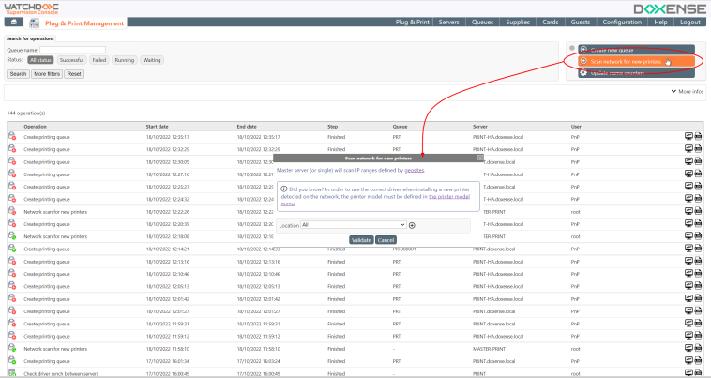The height and width of the screenshot is (378, 711).
Task: Close the Scan network dialog with its X icon
Action: pyautogui.click(x=481, y=158)
